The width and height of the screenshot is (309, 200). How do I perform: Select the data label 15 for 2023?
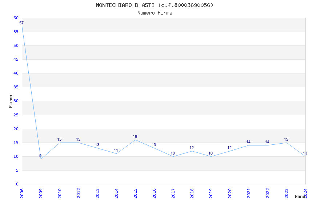pyautogui.click(x=286, y=139)
